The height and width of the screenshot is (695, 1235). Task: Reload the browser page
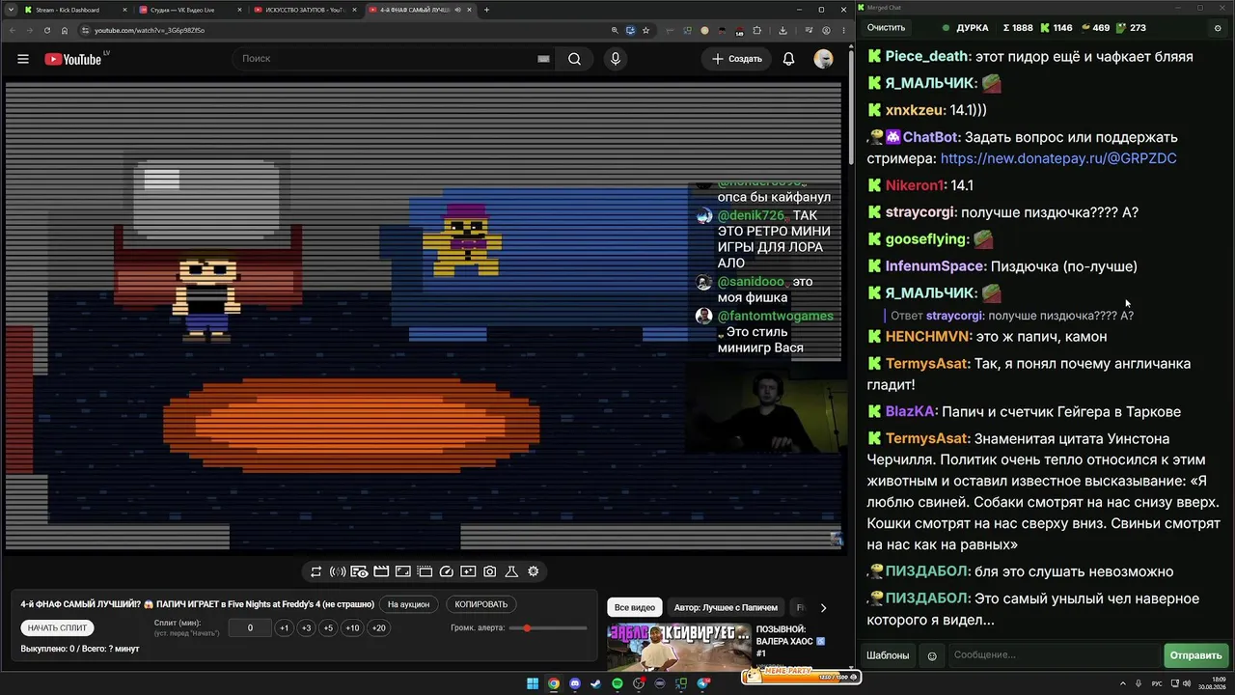coord(47,30)
